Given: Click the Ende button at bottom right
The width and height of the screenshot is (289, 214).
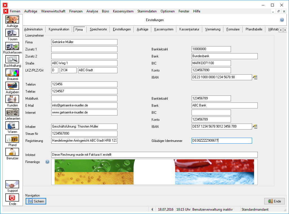Looking at the screenshot, I should click(274, 201).
